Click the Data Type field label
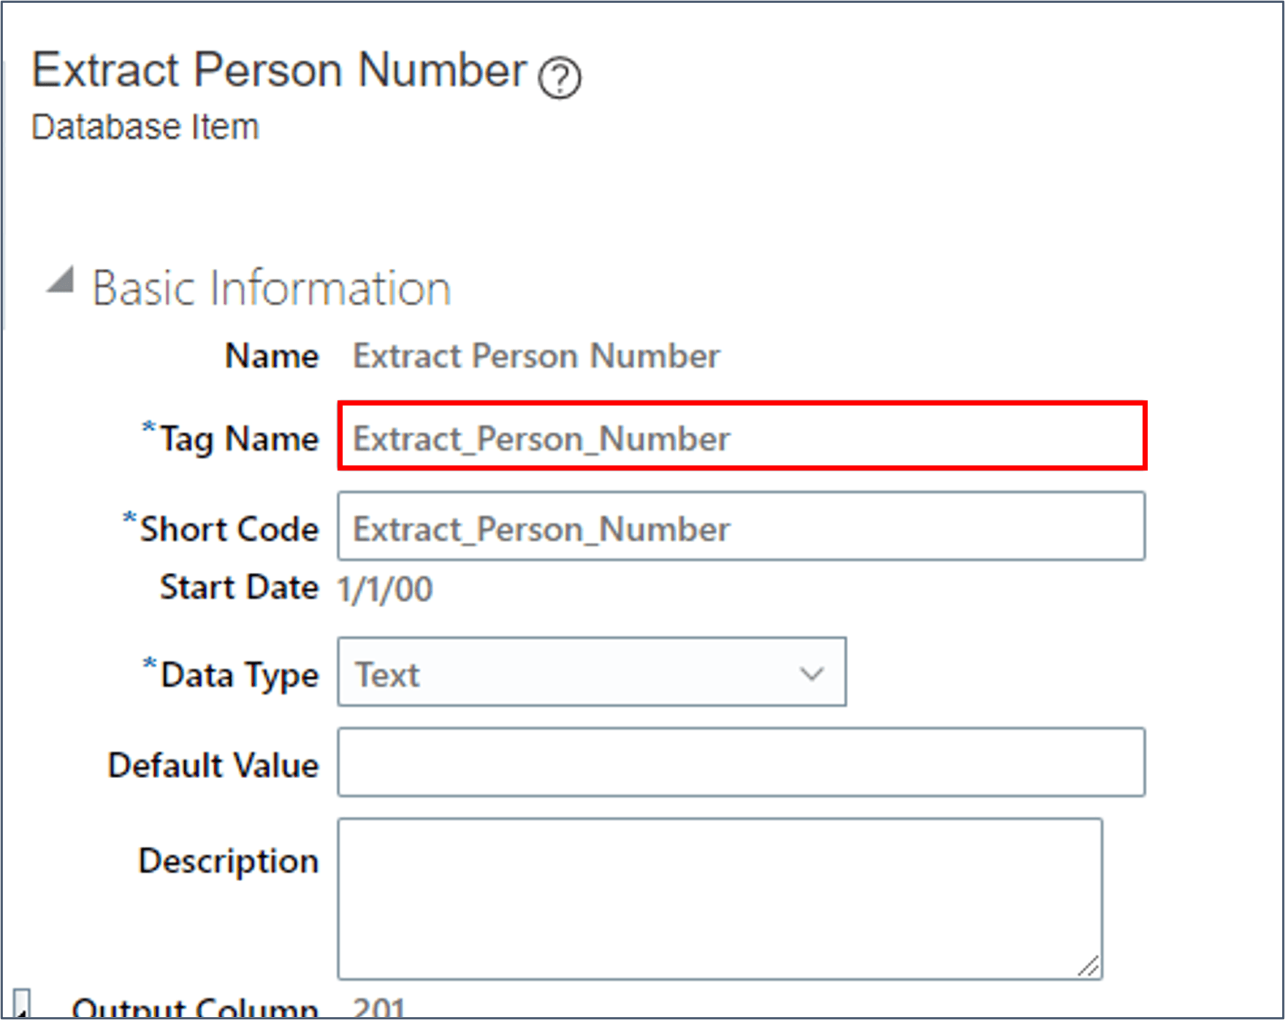Viewport: 1285px width, 1020px height. click(240, 674)
